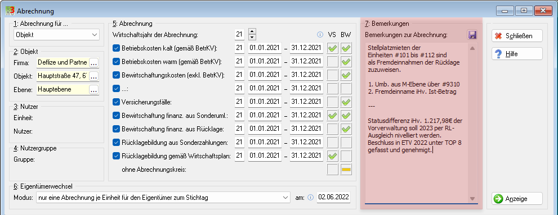Click the Firma field 'Deflize und Partne'

[63, 63]
